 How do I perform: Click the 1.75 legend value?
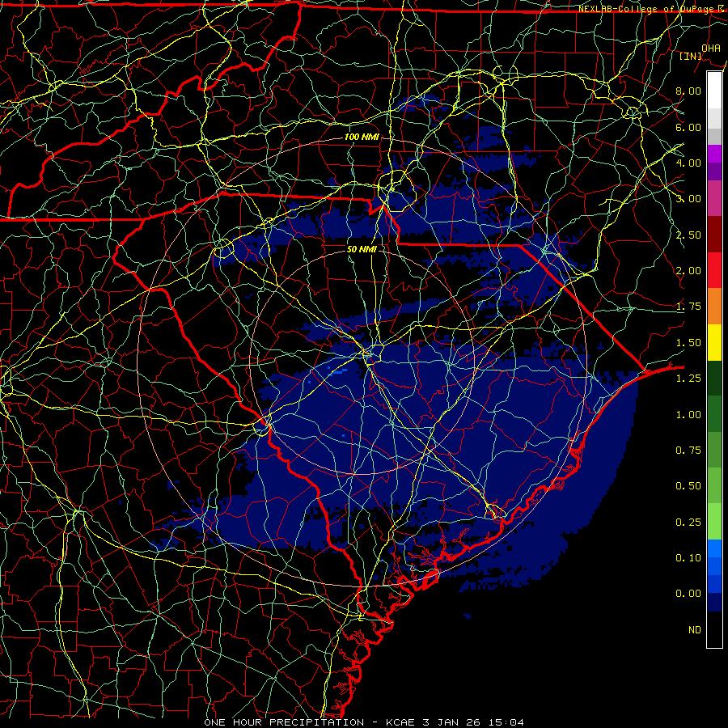[688, 307]
